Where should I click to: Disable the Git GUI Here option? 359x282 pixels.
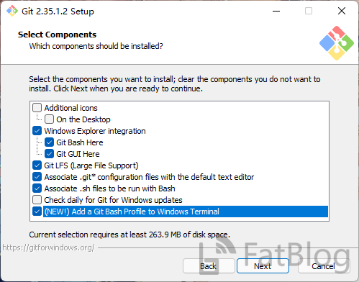[x=49, y=154]
